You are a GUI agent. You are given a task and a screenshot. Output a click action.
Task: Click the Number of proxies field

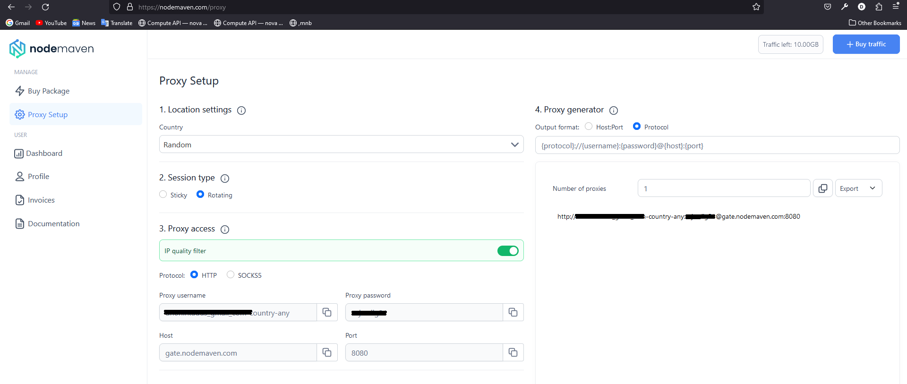pos(724,188)
